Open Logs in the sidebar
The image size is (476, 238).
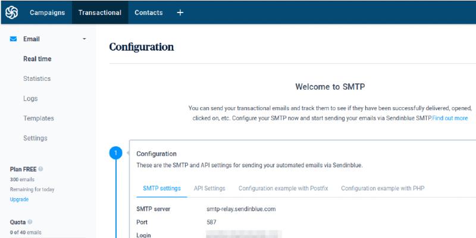pos(30,99)
